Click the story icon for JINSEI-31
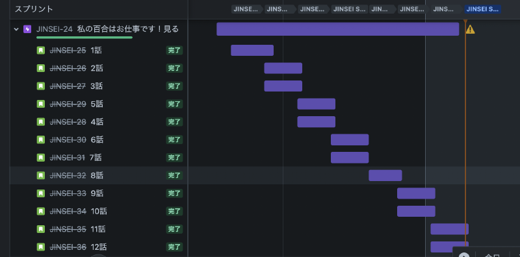Image resolution: width=520 pixels, height=257 pixels. coord(41,158)
